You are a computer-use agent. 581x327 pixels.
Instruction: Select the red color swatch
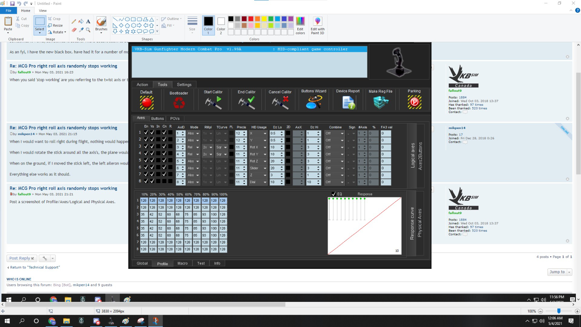click(251, 19)
